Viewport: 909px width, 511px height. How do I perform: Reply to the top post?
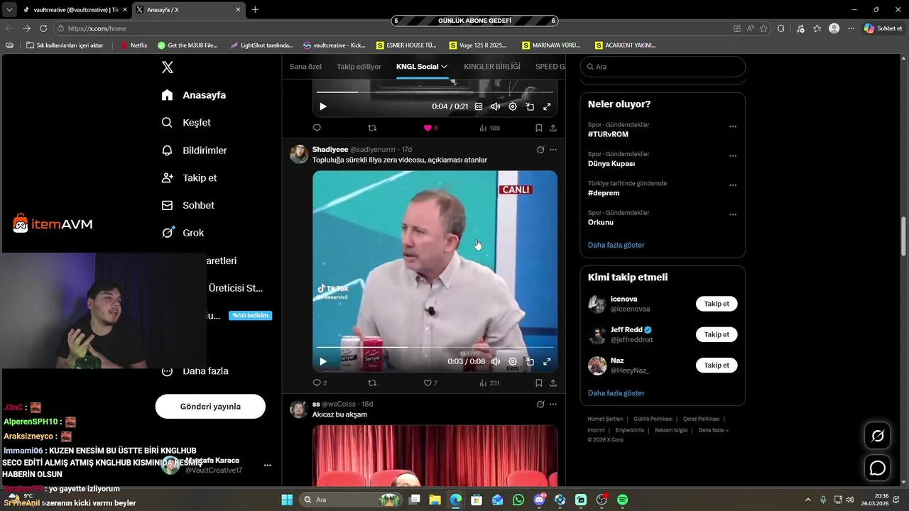tap(317, 128)
